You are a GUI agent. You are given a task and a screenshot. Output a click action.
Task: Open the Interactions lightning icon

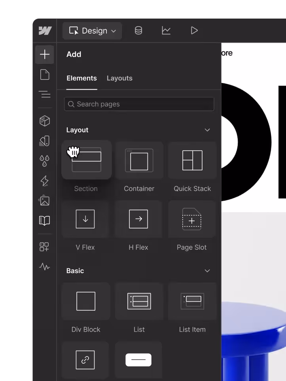click(x=45, y=181)
